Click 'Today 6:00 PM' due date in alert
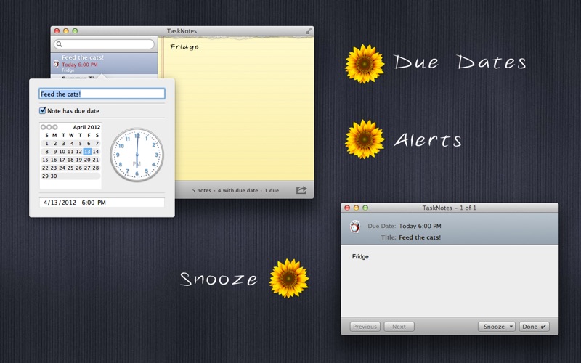 tap(420, 226)
